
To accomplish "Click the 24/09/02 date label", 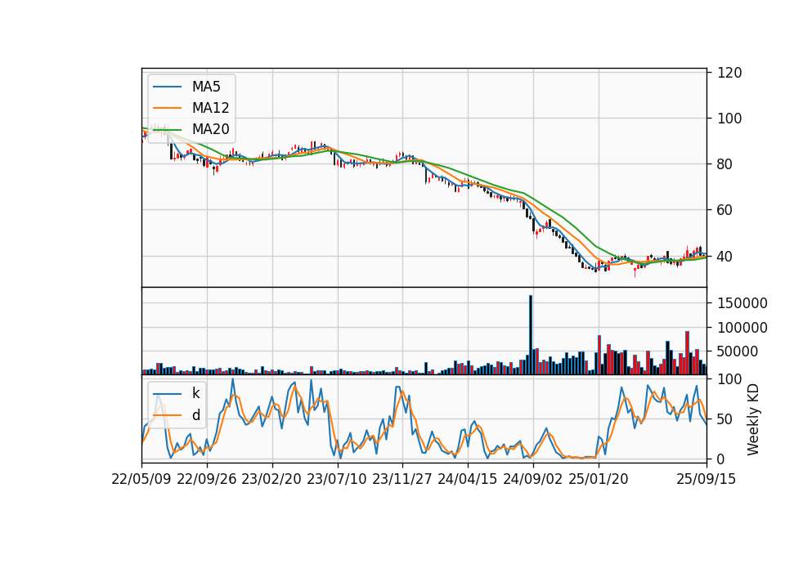I will pos(532,479).
